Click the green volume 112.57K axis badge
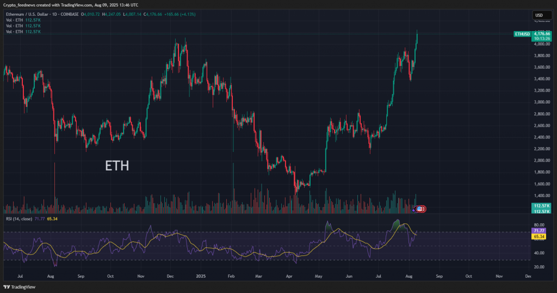The height and width of the screenshot is (293, 557). coord(542,205)
